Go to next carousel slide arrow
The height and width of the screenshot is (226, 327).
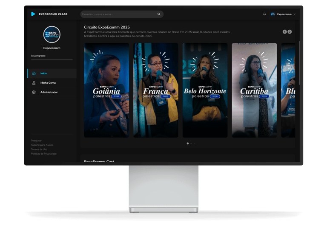click(290, 31)
